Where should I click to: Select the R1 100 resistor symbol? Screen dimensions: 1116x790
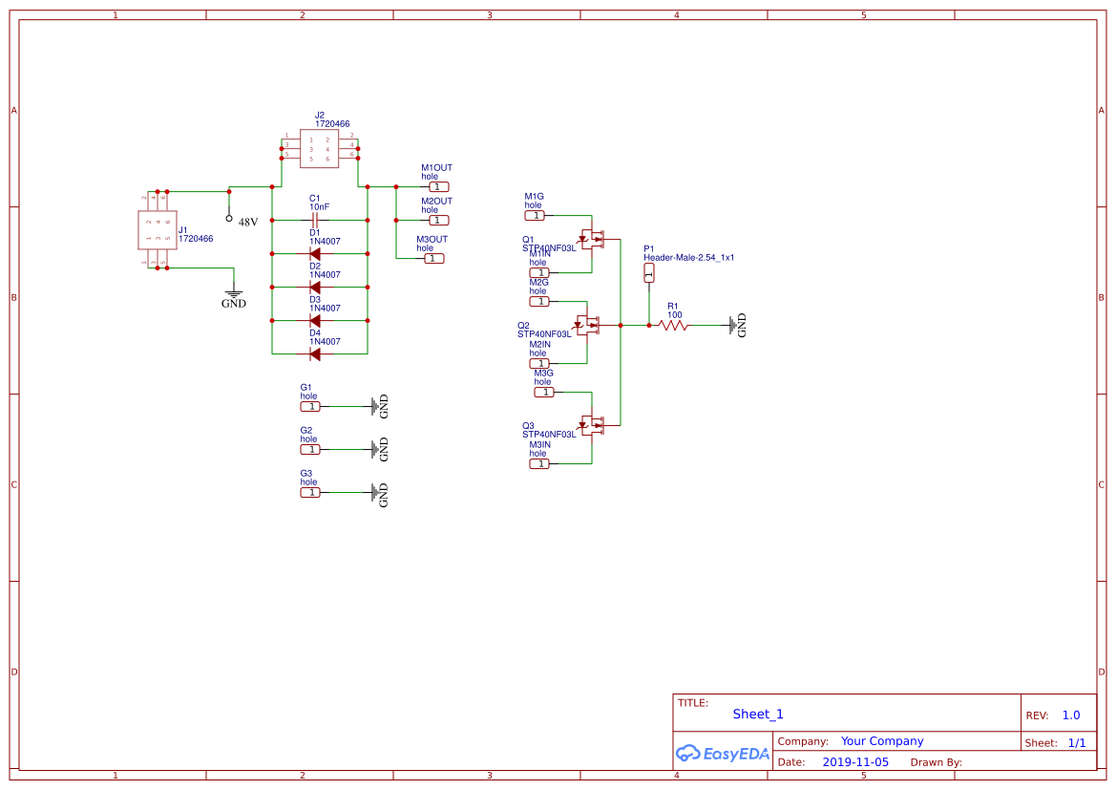click(675, 325)
